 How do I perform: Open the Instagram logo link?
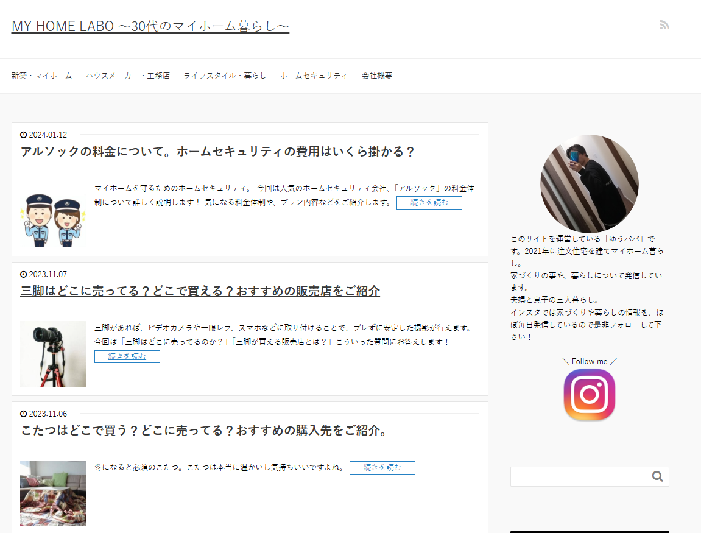pyautogui.click(x=589, y=394)
